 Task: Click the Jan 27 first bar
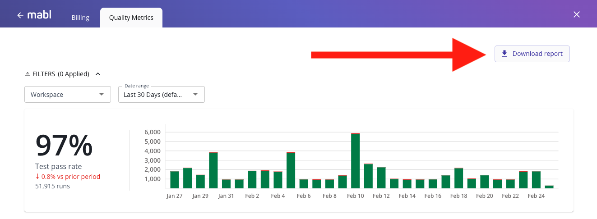tap(175, 179)
